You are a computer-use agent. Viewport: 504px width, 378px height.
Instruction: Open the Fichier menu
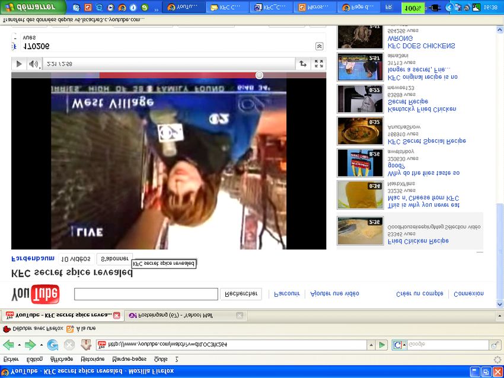(11, 359)
